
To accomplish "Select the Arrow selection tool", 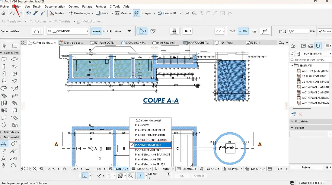I will (x=4, y=45).
